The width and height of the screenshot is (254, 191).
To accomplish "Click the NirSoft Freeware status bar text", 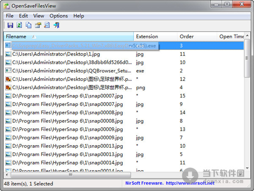I will pyautogui.click(x=144, y=183).
